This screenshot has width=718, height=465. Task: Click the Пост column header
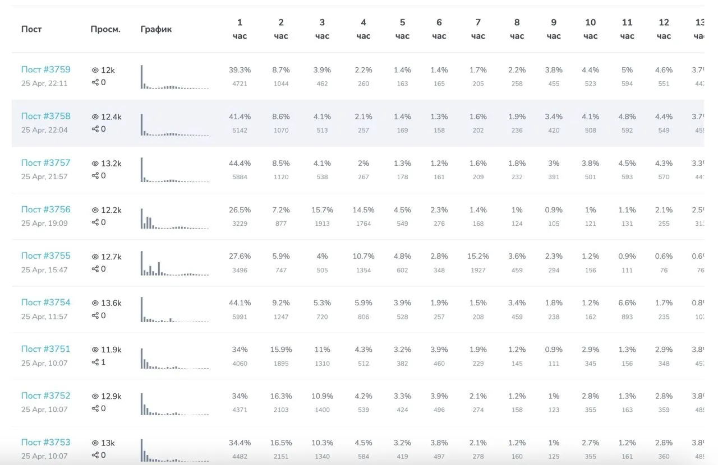point(31,29)
